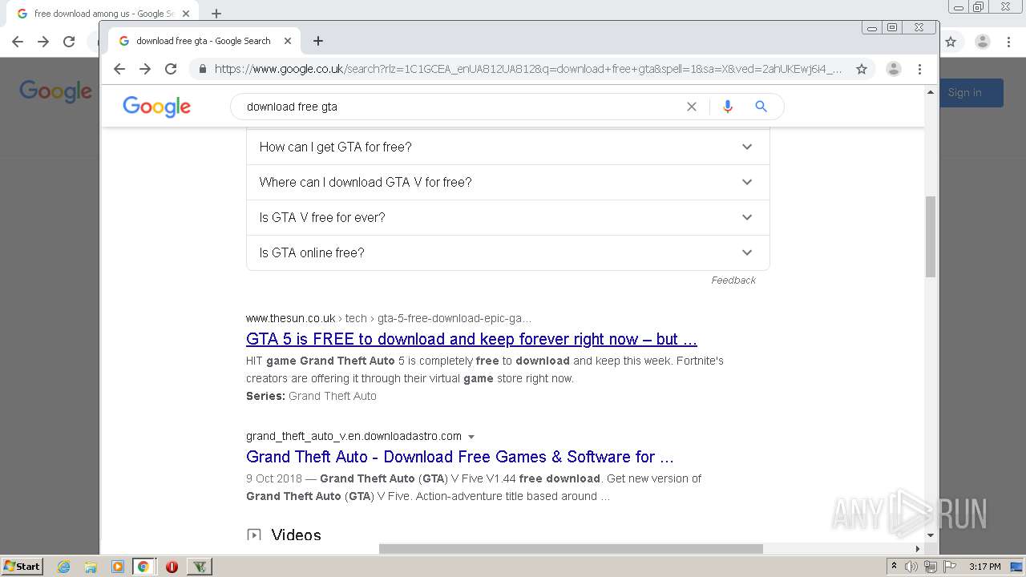1026x577 pixels.
Task: Close the 'free download among us' tab
Action: [x=186, y=14]
